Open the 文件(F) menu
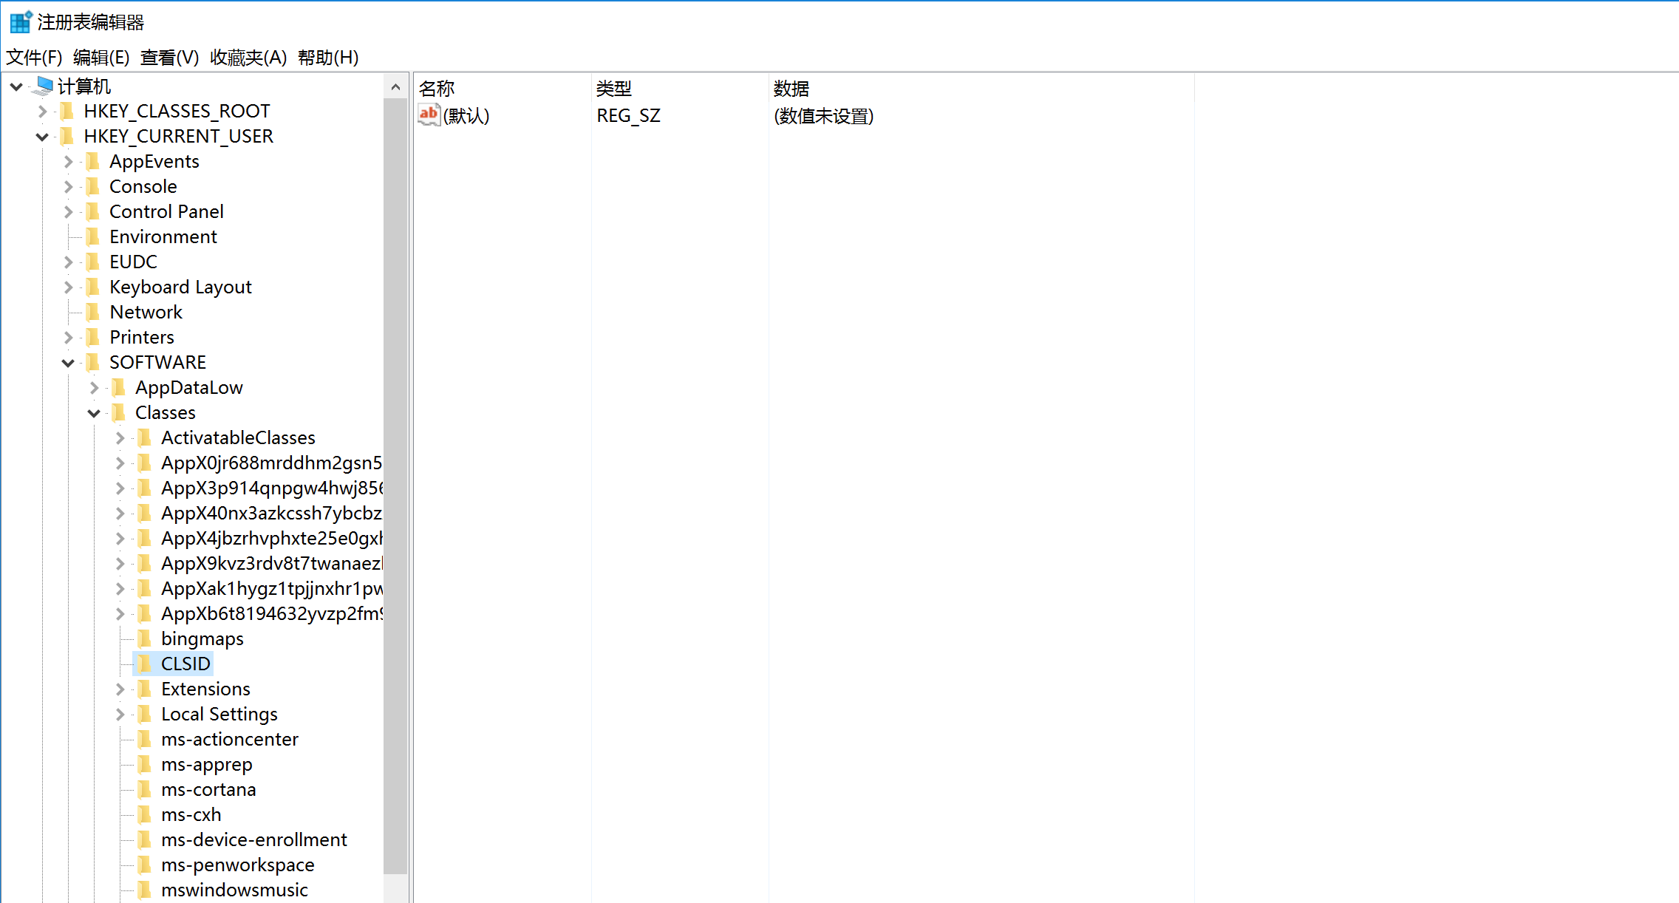 [34, 58]
